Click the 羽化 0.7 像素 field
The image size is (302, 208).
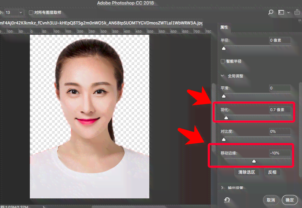(x=280, y=110)
